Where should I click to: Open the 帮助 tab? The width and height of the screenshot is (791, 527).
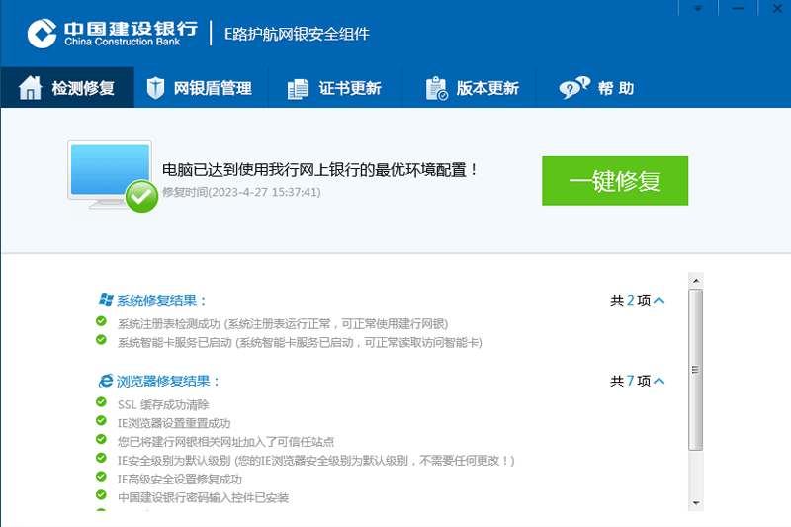[x=598, y=87]
